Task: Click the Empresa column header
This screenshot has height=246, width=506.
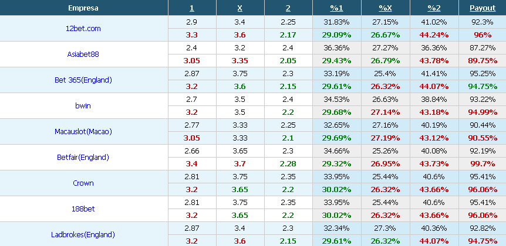Action: [x=83, y=8]
